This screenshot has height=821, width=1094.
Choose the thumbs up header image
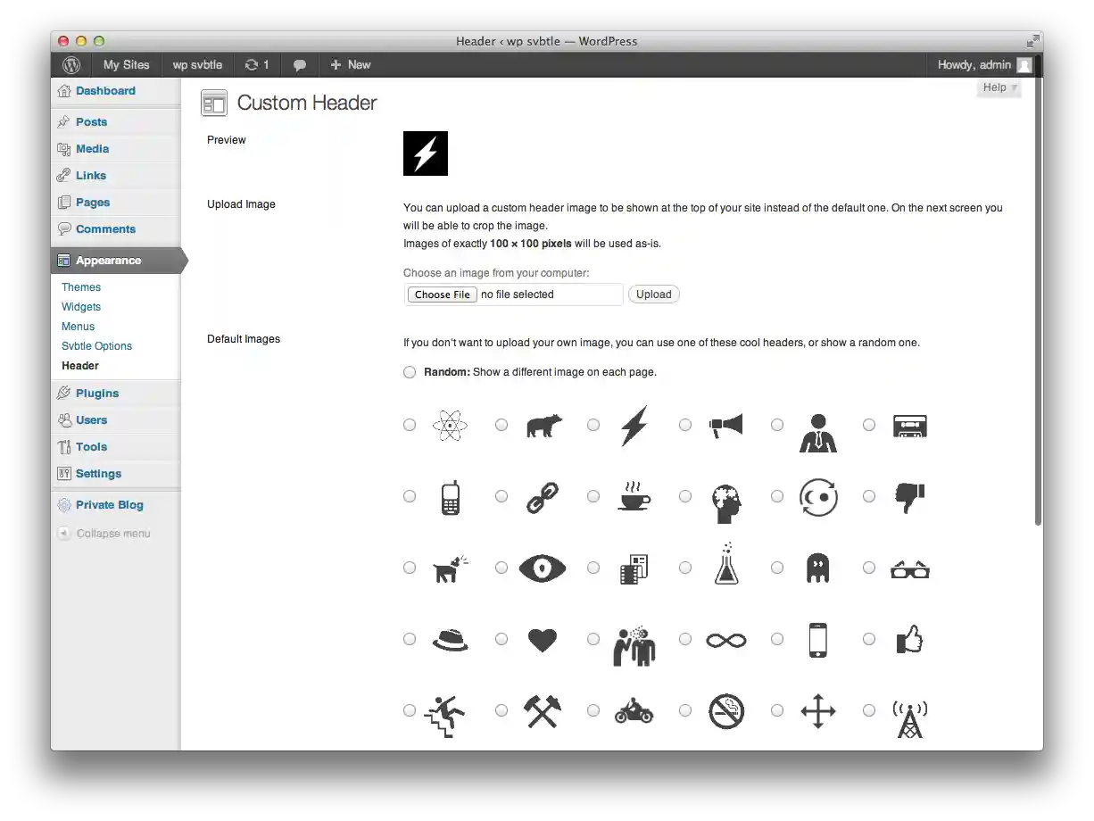tap(909, 638)
